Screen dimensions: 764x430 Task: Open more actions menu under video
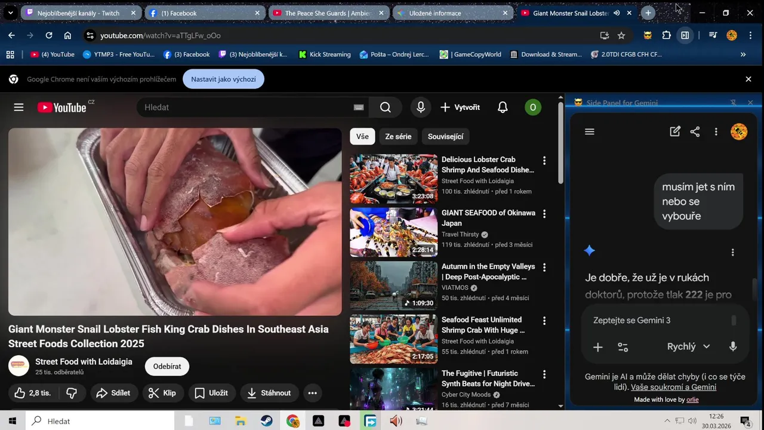(312, 393)
